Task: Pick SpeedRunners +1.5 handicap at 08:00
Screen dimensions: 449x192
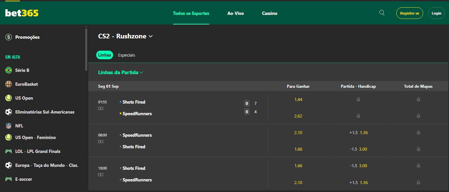Action: 358,132
